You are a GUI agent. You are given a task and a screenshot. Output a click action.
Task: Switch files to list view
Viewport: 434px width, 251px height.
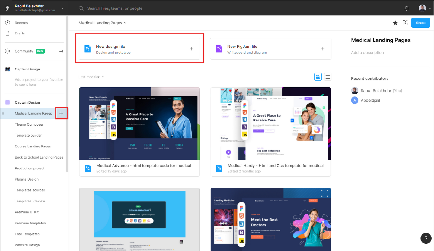pyautogui.click(x=328, y=77)
